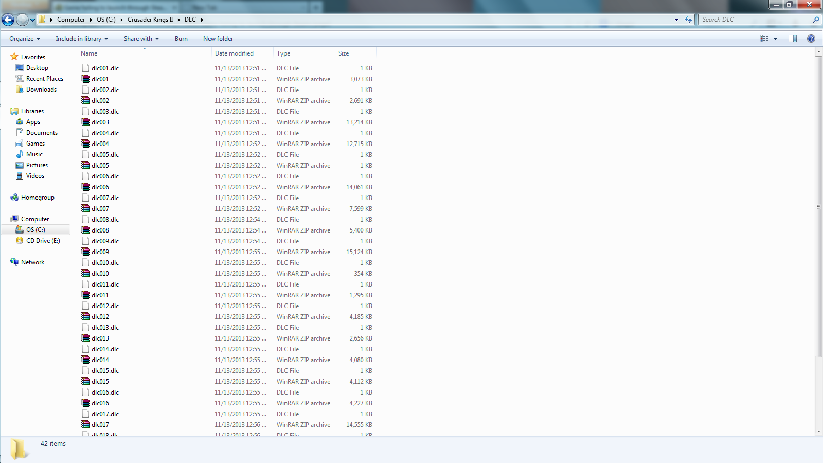Open Downloads in Favorites sidebar
Image resolution: width=823 pixels, height=465 pixels.
pyautogui.click(x=41, y=90)
